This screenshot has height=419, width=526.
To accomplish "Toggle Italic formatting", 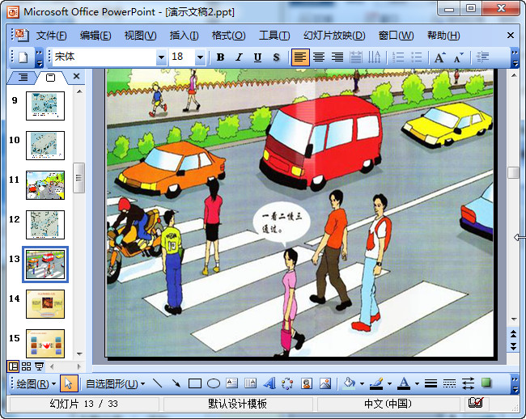I will (x=239, y=57).
